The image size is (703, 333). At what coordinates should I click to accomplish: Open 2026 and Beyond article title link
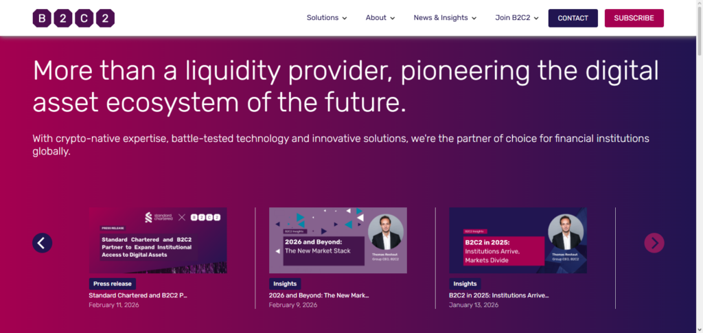point(319,295)
